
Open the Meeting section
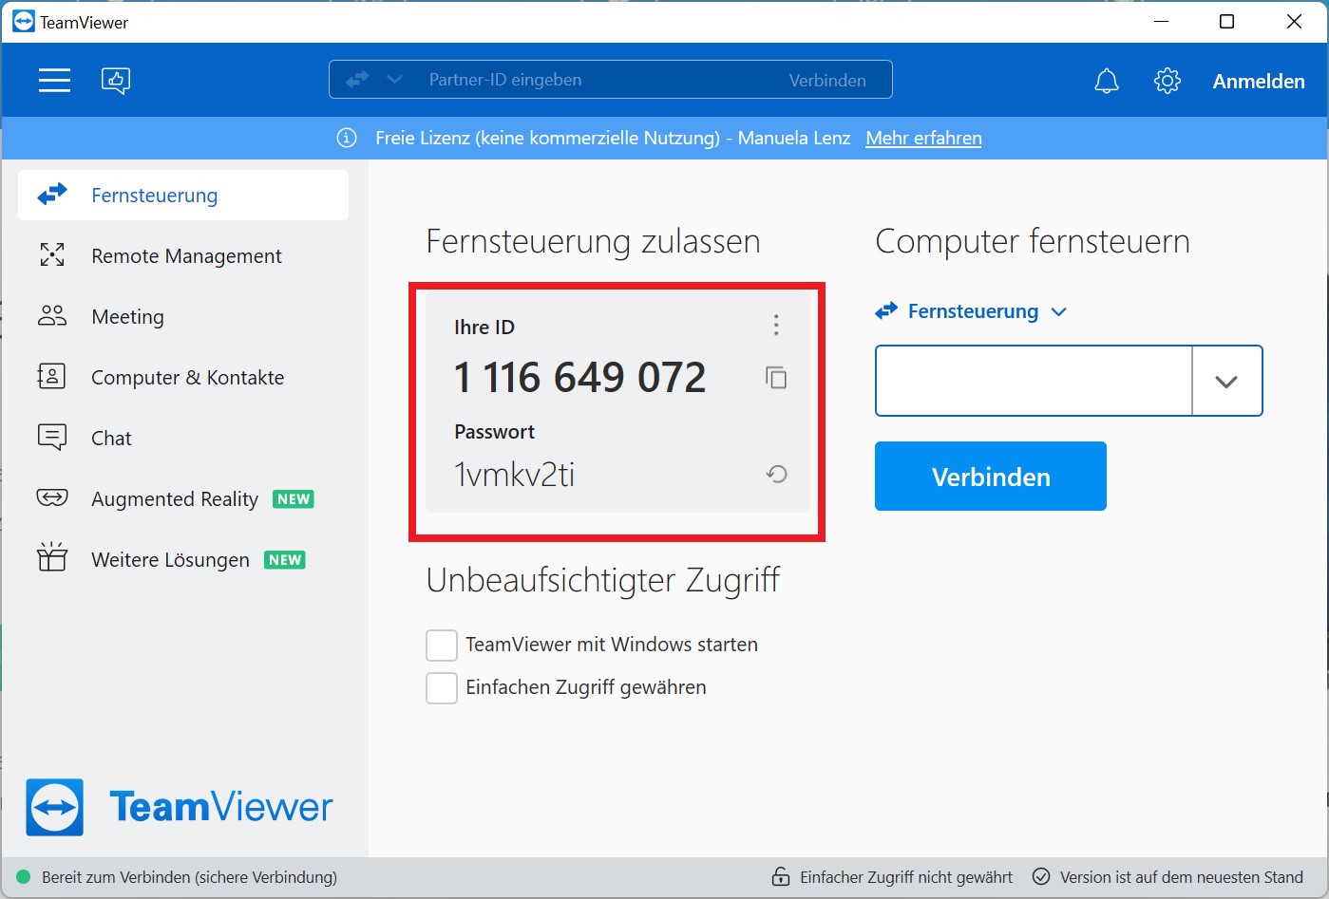tap(127, 317)
